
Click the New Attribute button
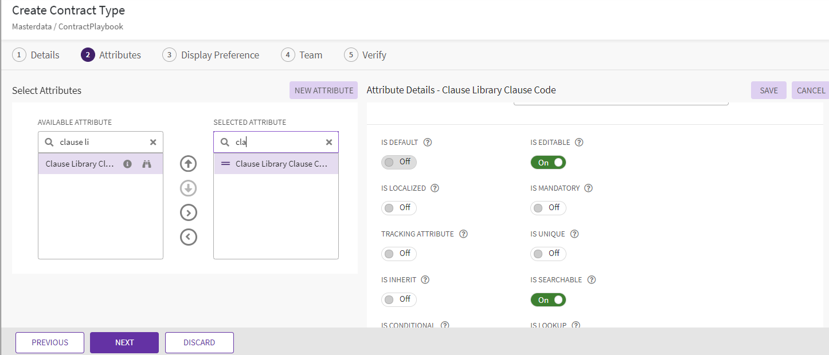pyautogui.click(x=323, y=90)
